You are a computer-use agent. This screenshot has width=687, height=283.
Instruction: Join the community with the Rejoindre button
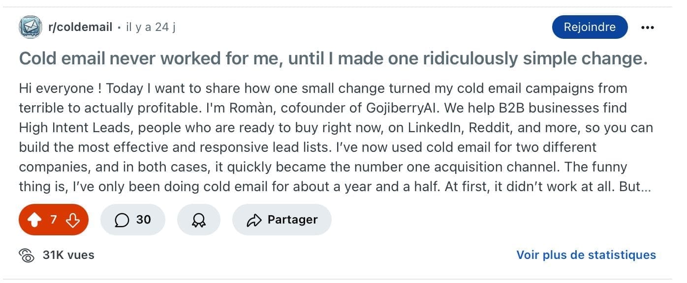590,27
